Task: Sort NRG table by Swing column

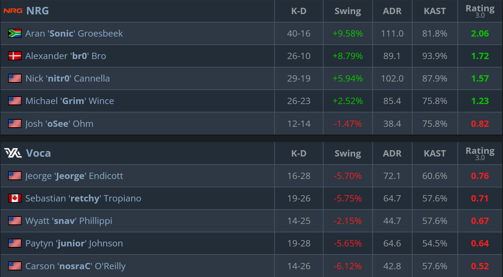Action: tap(347, 11)
